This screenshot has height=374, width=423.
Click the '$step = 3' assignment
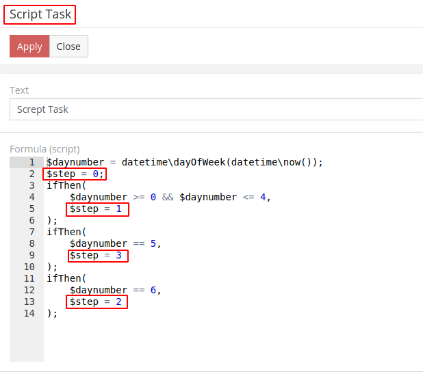(97, 256)
